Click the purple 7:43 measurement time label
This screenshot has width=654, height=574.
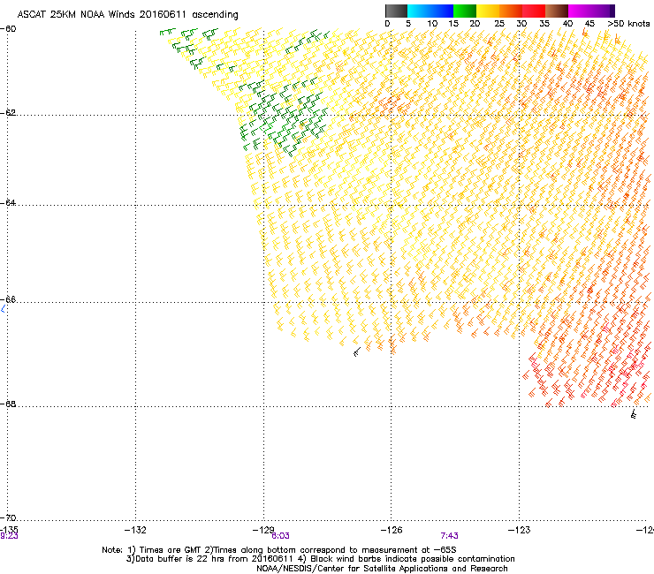pos(449,536)
